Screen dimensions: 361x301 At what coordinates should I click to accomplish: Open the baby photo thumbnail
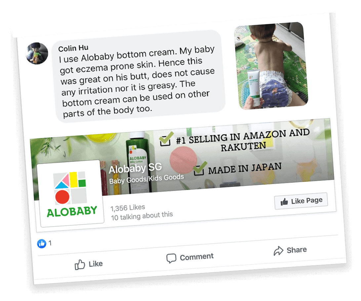point(271,65)
